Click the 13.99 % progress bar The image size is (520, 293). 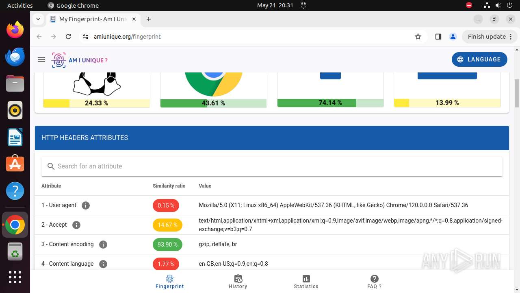(x=447, y=103)
